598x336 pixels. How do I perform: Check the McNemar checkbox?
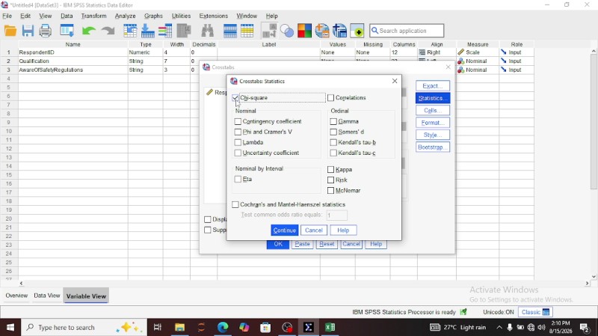pos(330,191)
